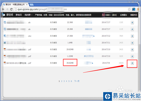Click uploader name in 2014/7/12 row

88,36
